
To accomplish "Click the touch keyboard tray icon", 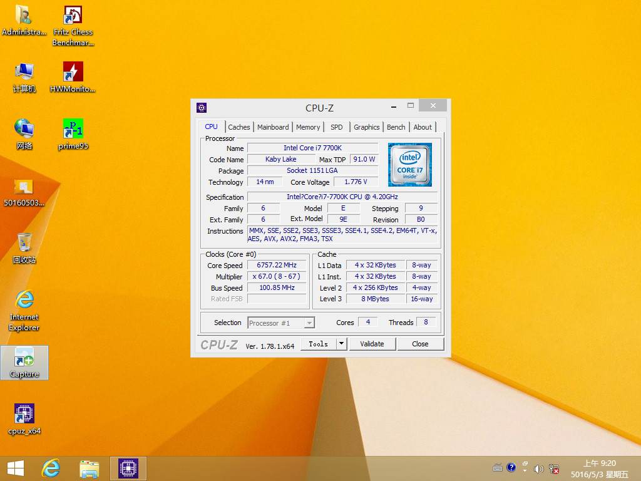I will point(498,468).
